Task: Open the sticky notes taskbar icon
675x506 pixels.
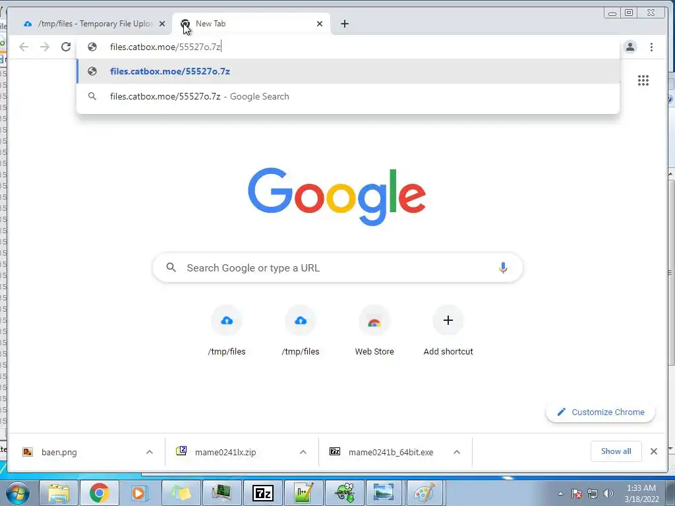Action: pos(181,493)
